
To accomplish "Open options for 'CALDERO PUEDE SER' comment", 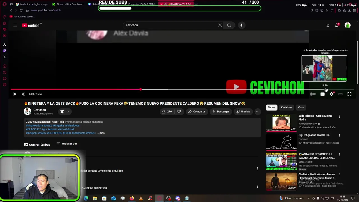I will (x=257, y=186).
